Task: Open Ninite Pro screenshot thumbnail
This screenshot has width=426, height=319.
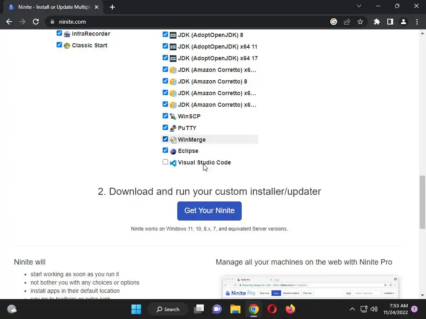Action: [310, 287]
